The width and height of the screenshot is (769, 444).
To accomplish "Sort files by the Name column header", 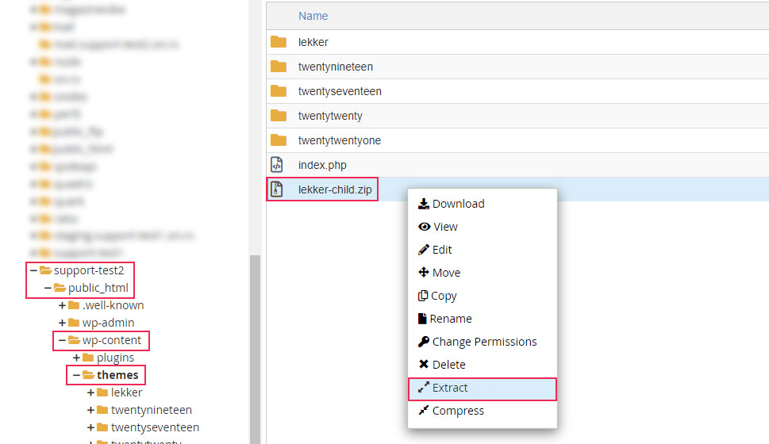I will pyautogui.click(x=313, y=16).
